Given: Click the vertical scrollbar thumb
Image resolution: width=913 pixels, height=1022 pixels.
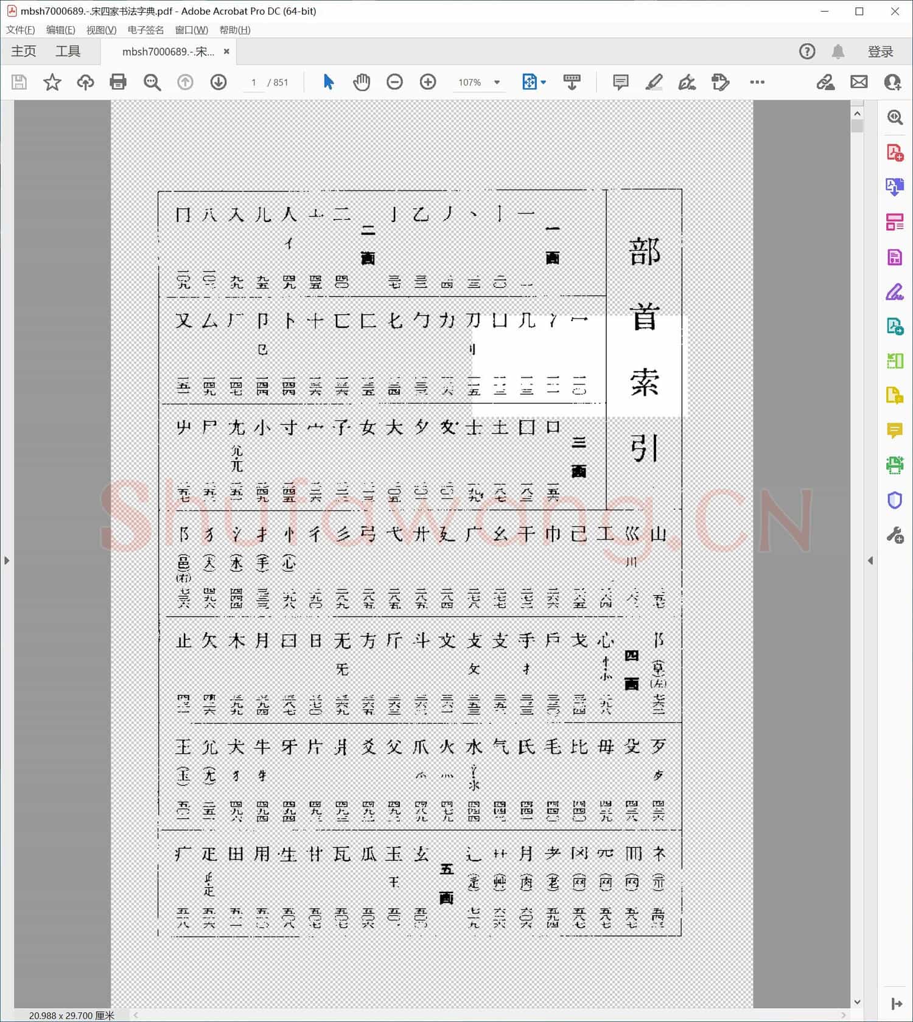Looking at the screenshot, I should coord(857,126).
